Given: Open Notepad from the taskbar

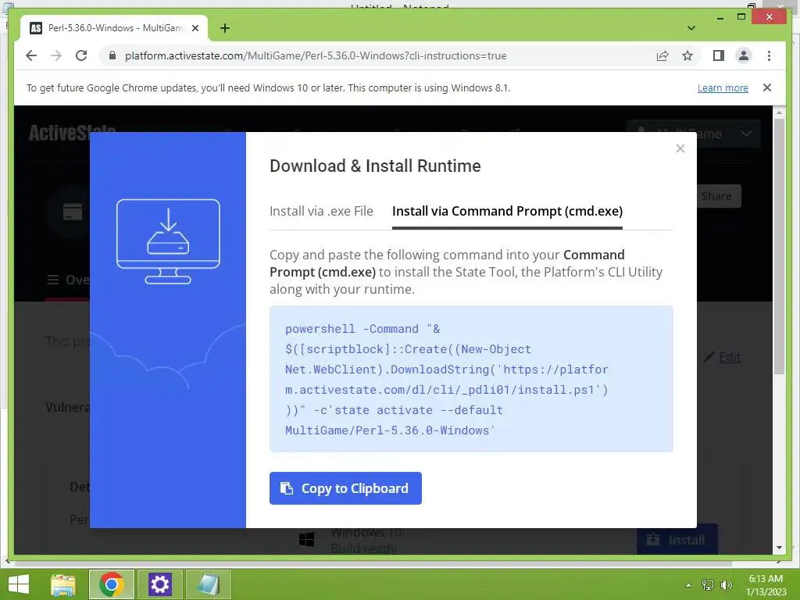Looking at the screenshot, I should tap(208, 584).
